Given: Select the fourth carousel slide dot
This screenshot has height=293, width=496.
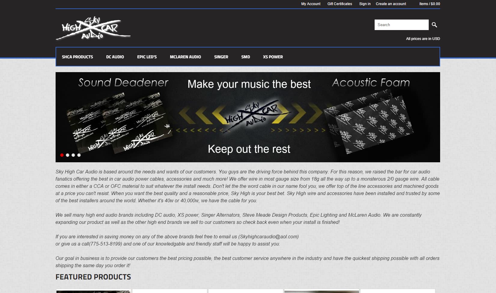Looking at the screenshot, I should click(79, 155).
